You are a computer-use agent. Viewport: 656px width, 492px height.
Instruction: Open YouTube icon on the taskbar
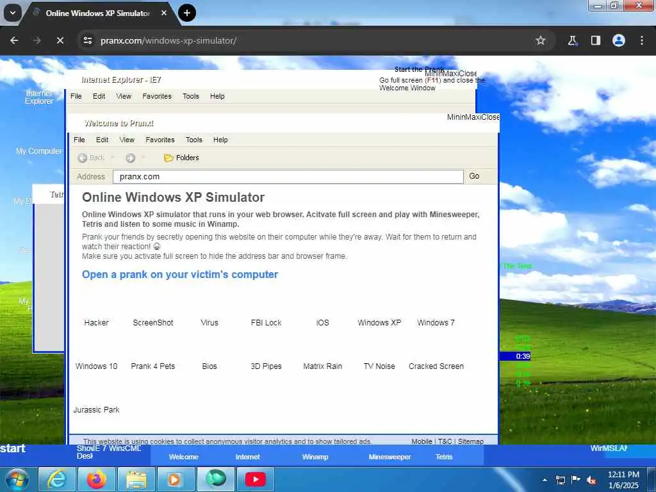(x=256, y=479)
